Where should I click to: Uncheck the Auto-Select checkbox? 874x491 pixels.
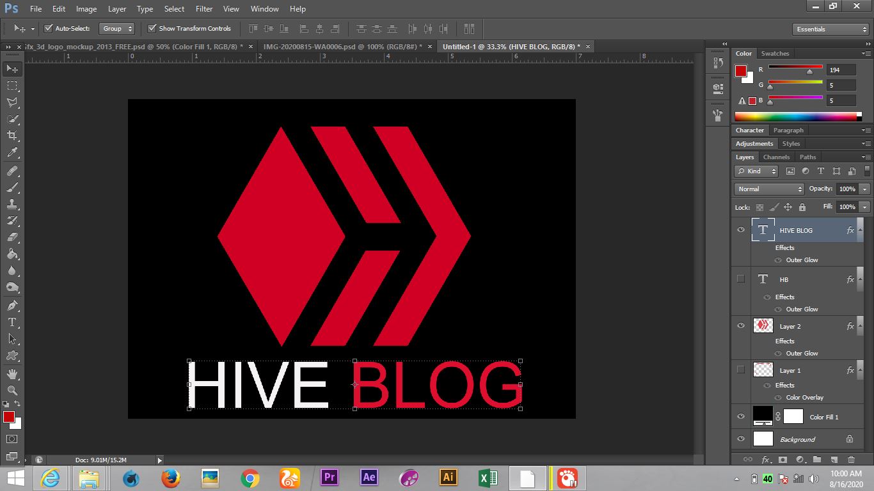pos(48,28)
